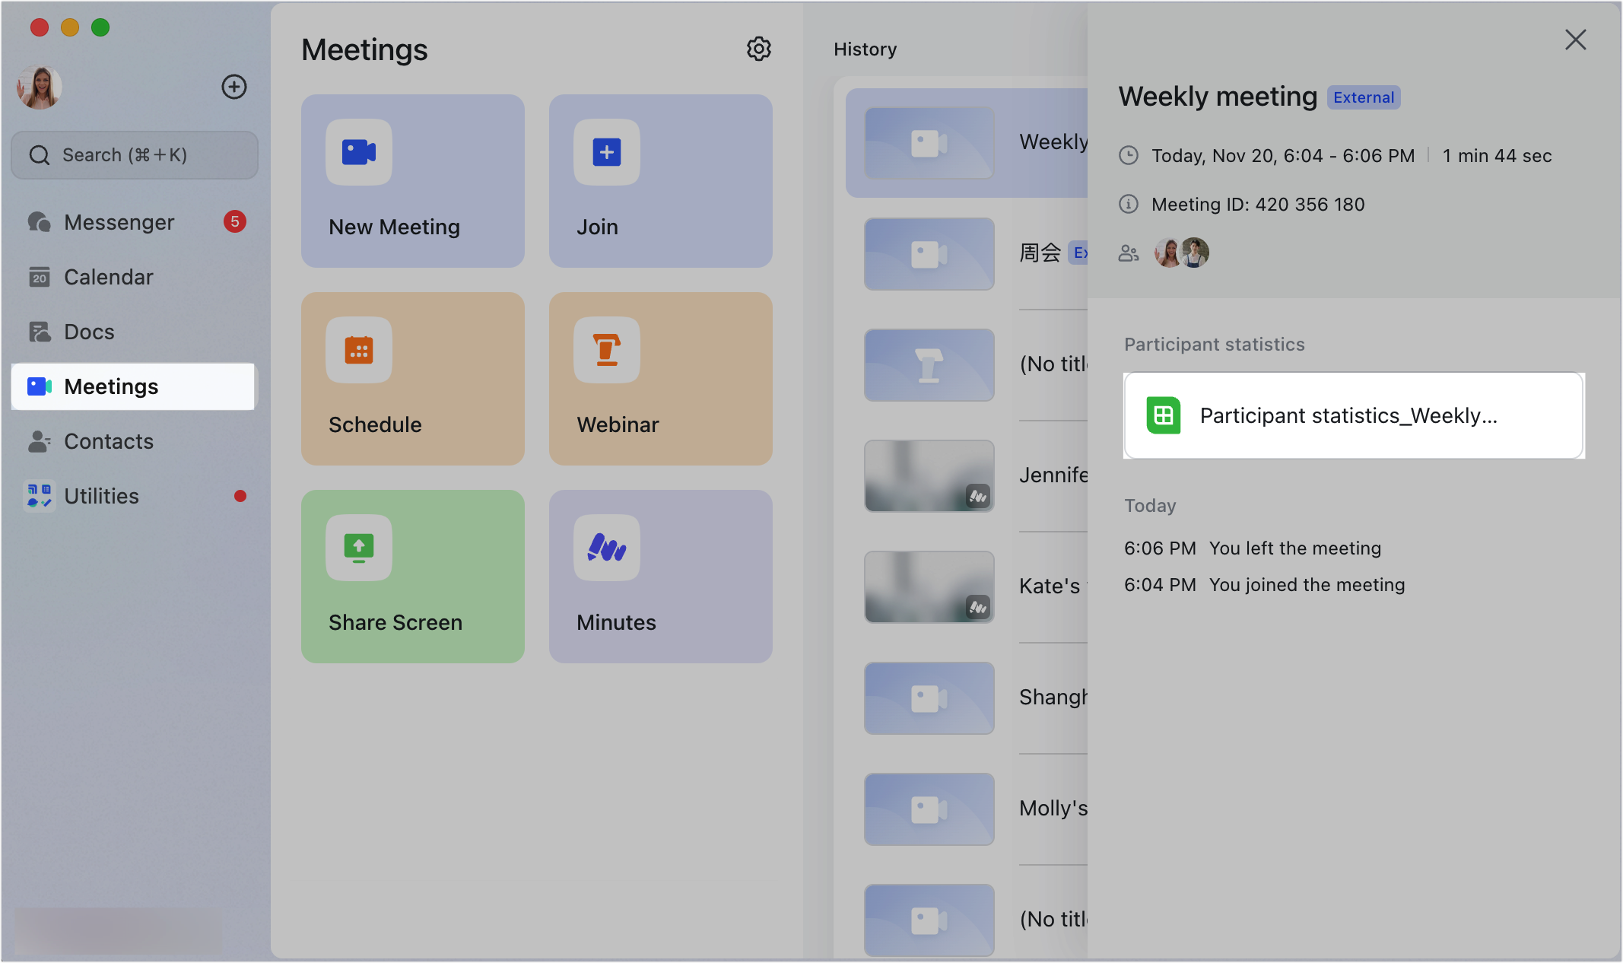Open the Schedule calendar tile
Screen dimensions: 1623x963
point(412,379)
